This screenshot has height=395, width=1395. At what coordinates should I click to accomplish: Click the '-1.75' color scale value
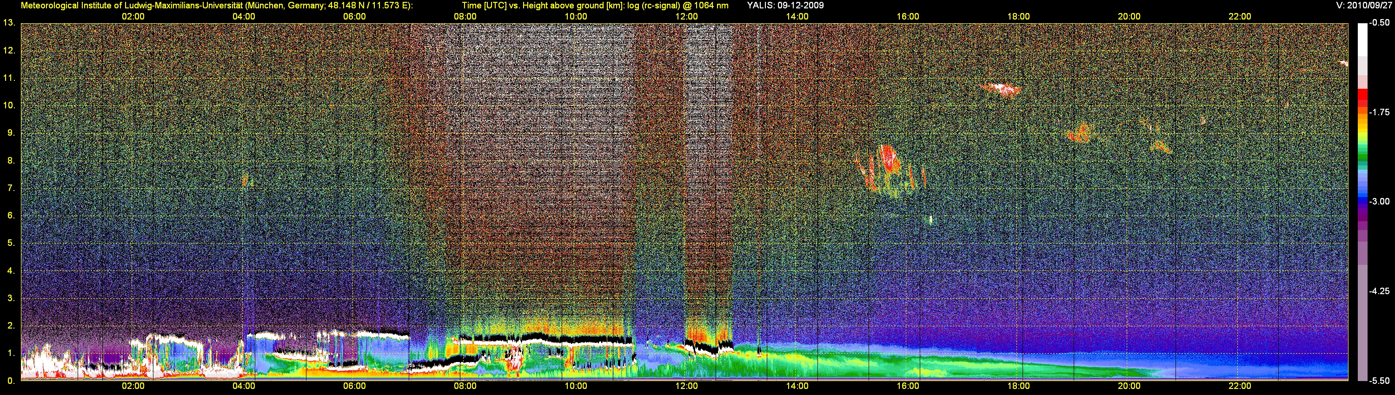1379,112
